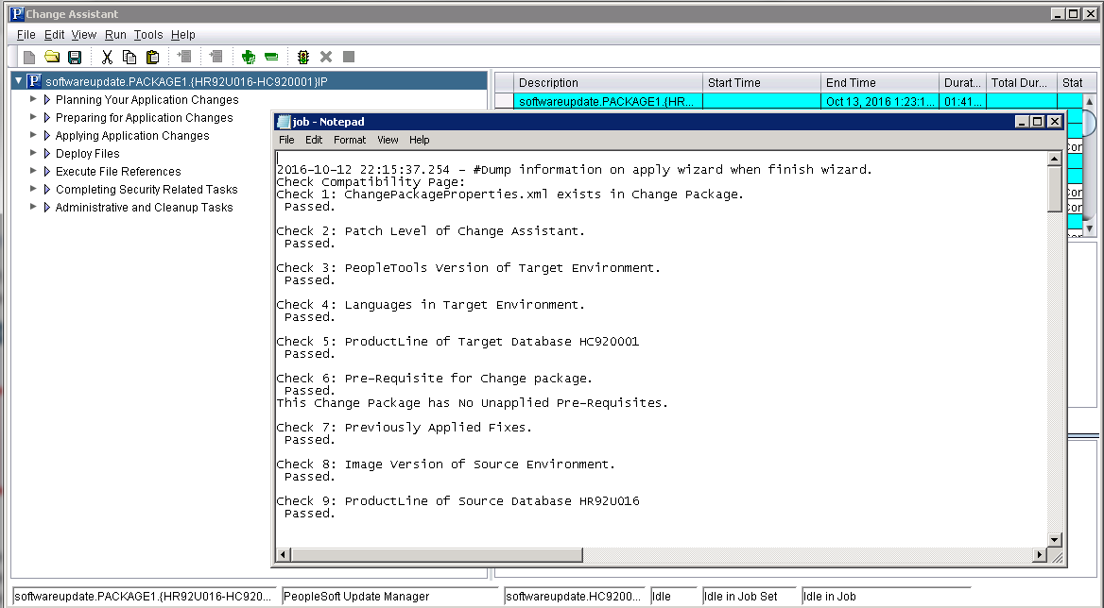The image size is (1104, 608).
Task: Click the chapter icon beside Planning Your Application Changes
Action: coord(47,100)
